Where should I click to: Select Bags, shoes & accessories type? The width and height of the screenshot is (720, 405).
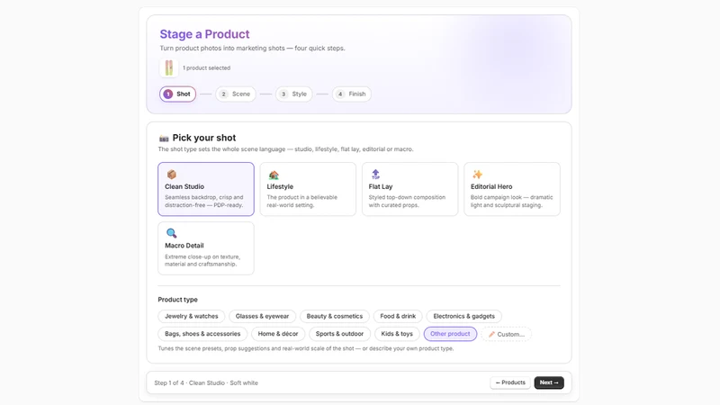coord(202,334)
